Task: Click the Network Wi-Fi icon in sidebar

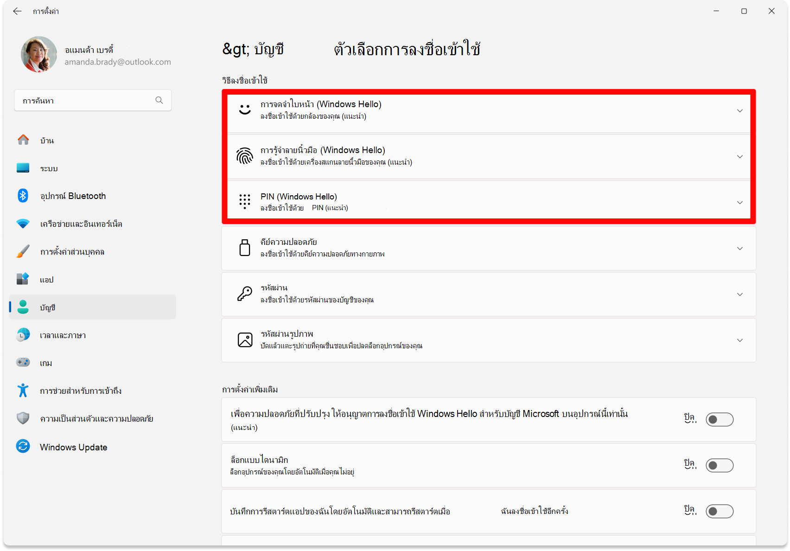Action: click(23, 224)
